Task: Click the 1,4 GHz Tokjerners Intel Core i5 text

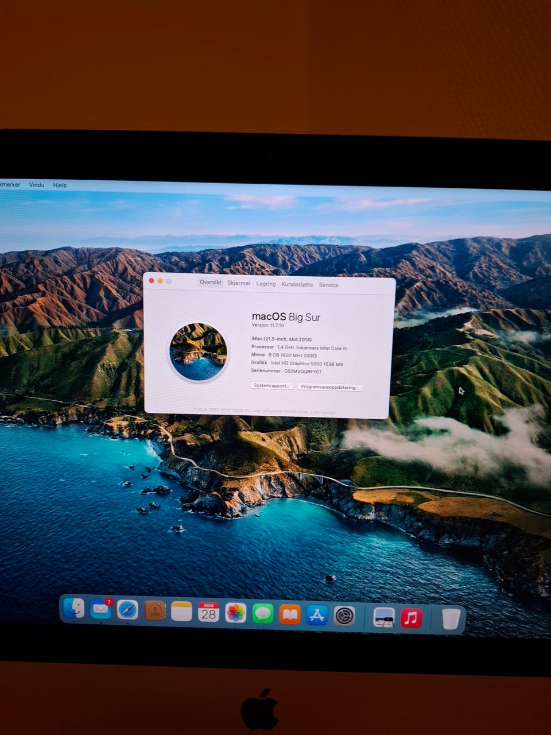Action: [x=312, y=348]
